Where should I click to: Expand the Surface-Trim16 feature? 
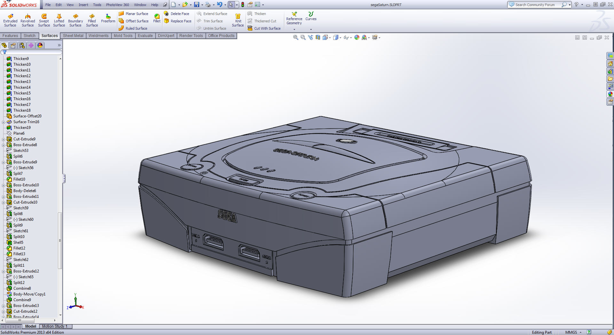click(x=3, y=122)
